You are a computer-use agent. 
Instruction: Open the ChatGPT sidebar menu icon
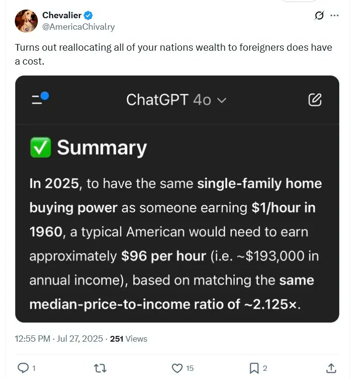coord(39,99)
